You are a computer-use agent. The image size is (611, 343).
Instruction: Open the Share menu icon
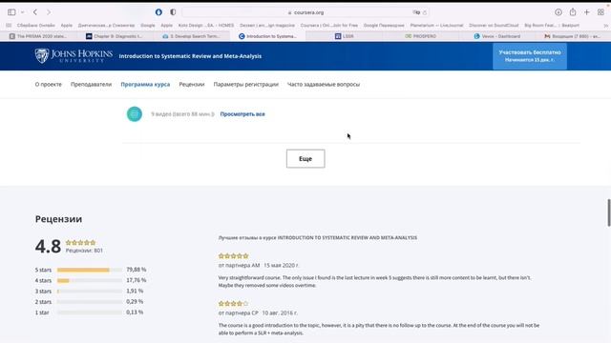573,12
